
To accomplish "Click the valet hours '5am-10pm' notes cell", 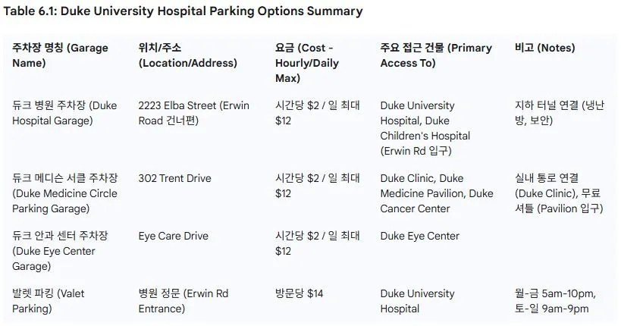I will [x=554, y=301].
